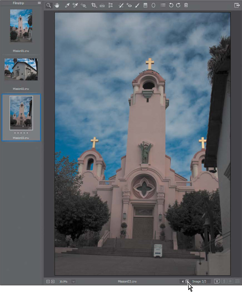Zoom out with the minus button

48,282
